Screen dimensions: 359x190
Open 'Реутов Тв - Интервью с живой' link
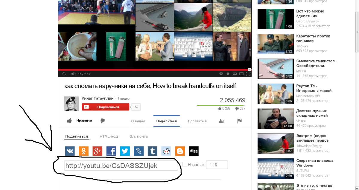pyautogui.click(x=314, y=88)
